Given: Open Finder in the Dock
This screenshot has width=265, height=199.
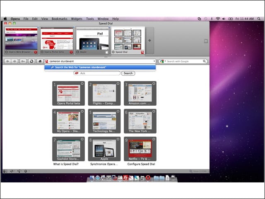Looking at the screenshot, I should point(92,178).
